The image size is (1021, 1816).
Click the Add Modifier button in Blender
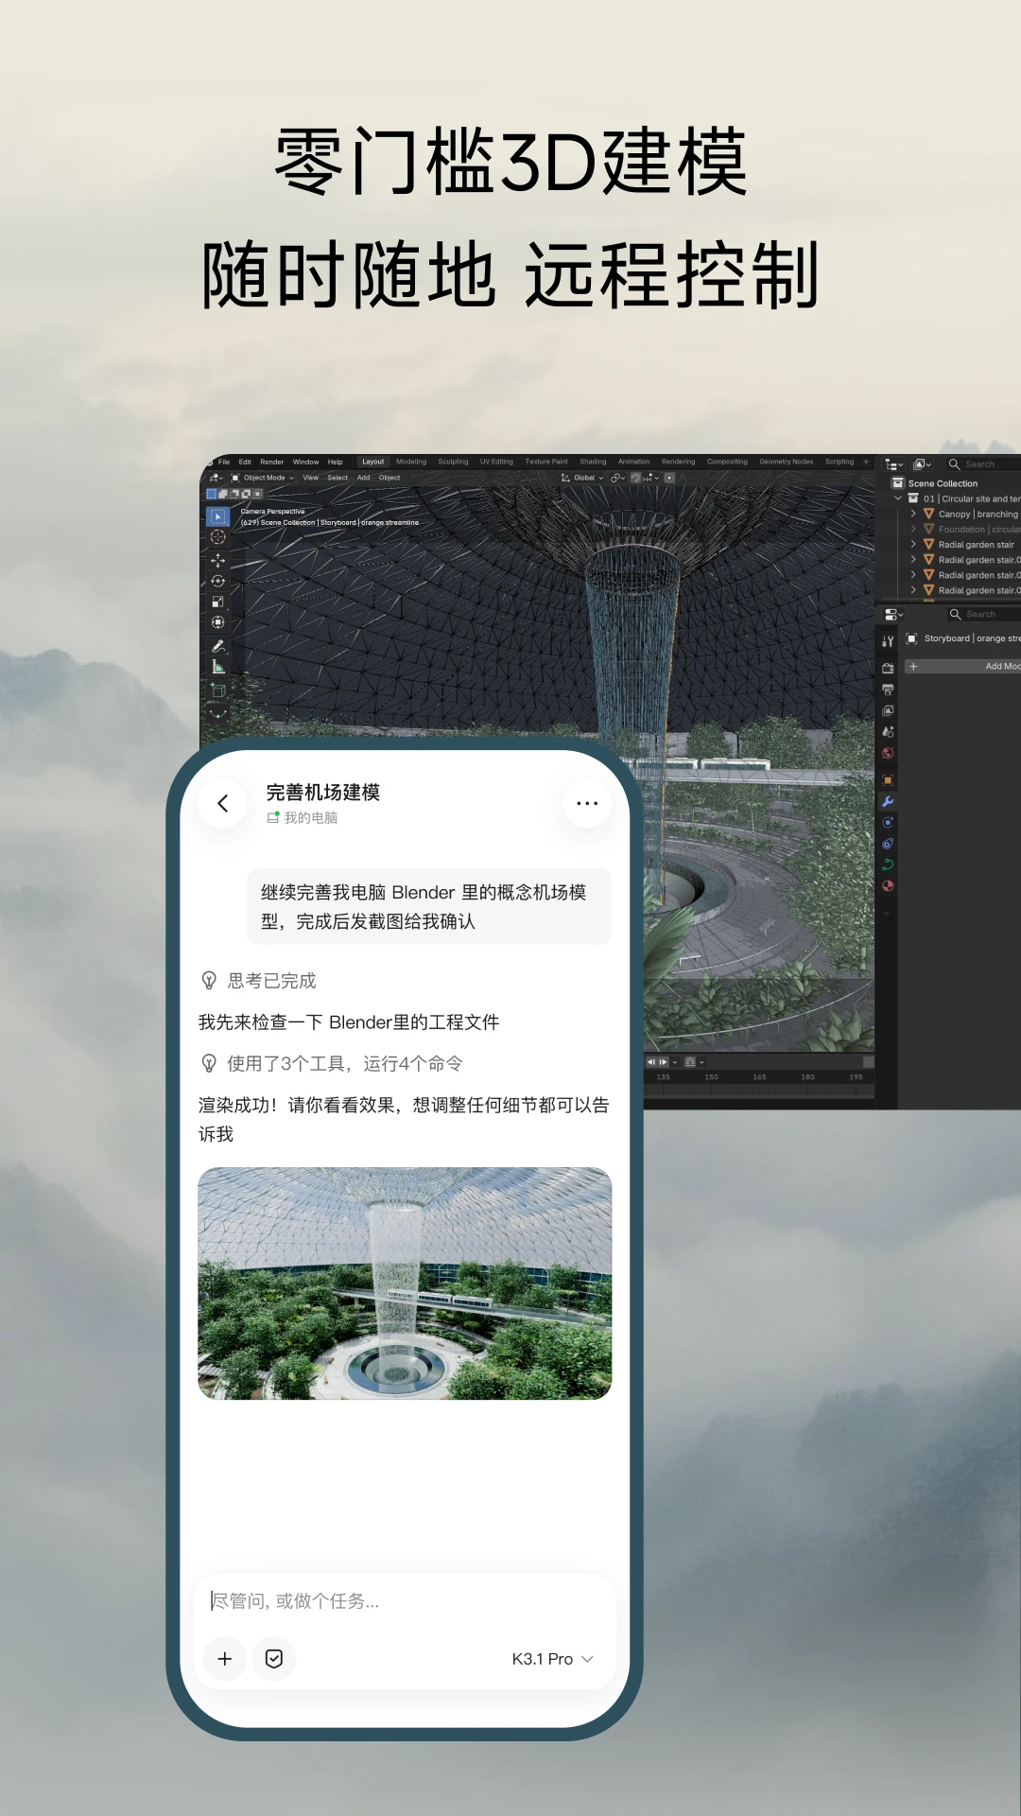coord(963,667)
